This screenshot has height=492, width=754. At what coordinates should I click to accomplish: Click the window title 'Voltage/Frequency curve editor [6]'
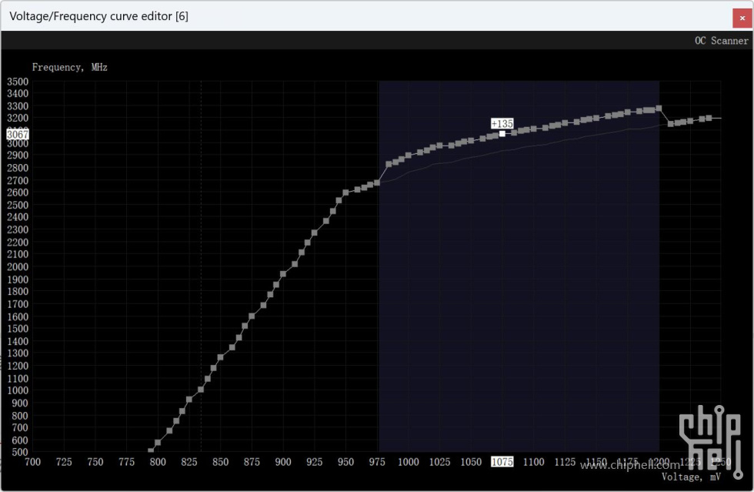click(99, 16)
